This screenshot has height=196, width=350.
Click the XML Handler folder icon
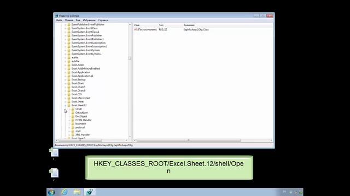point(73,134)
